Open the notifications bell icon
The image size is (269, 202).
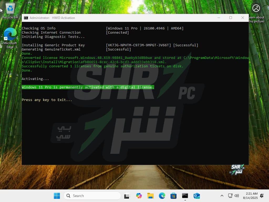[x=262, y=196]
